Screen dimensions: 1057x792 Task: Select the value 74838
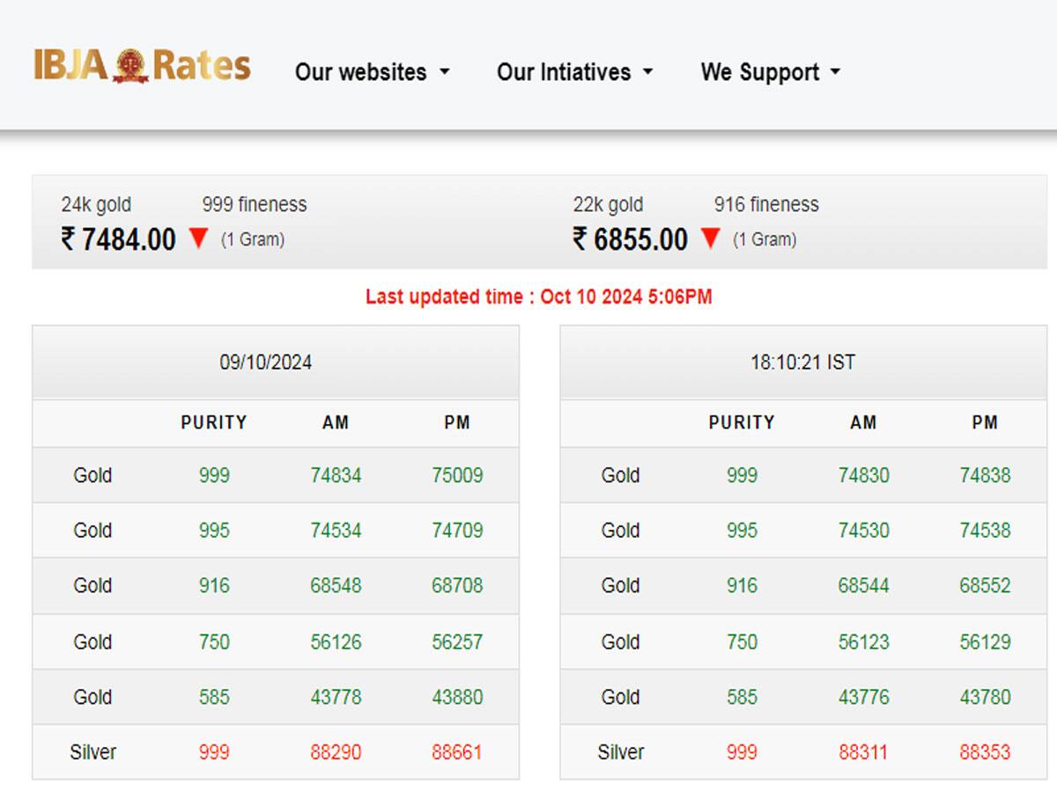point(985,475)
